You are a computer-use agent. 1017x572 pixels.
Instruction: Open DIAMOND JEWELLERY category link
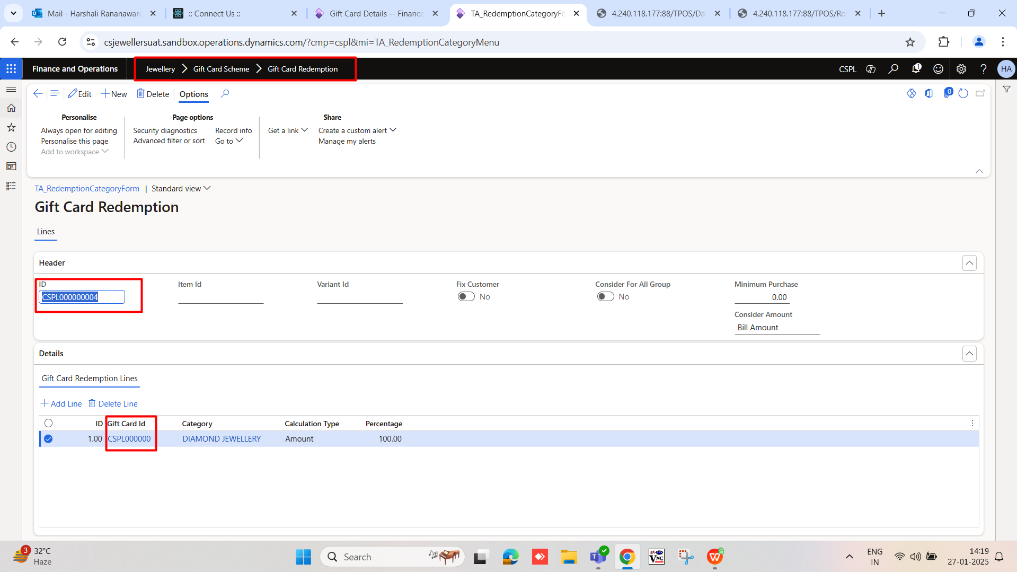[222, 439]
